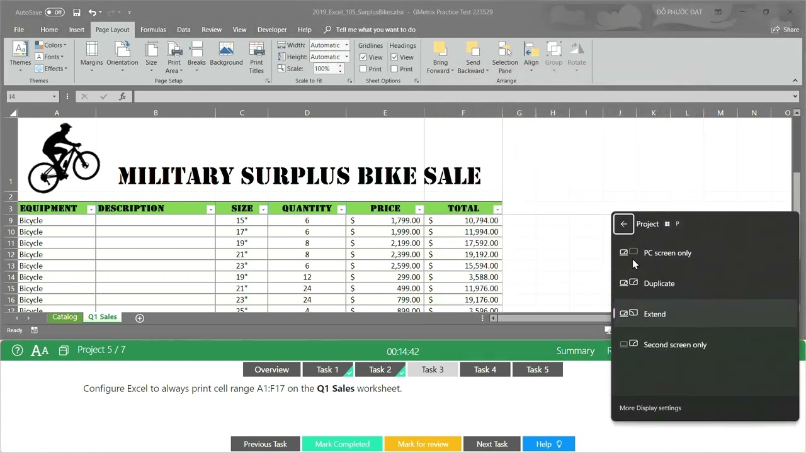This screenshot has height=453, width=806.
Task: Switch to the Insert ribbon tab
Action: 77,30
